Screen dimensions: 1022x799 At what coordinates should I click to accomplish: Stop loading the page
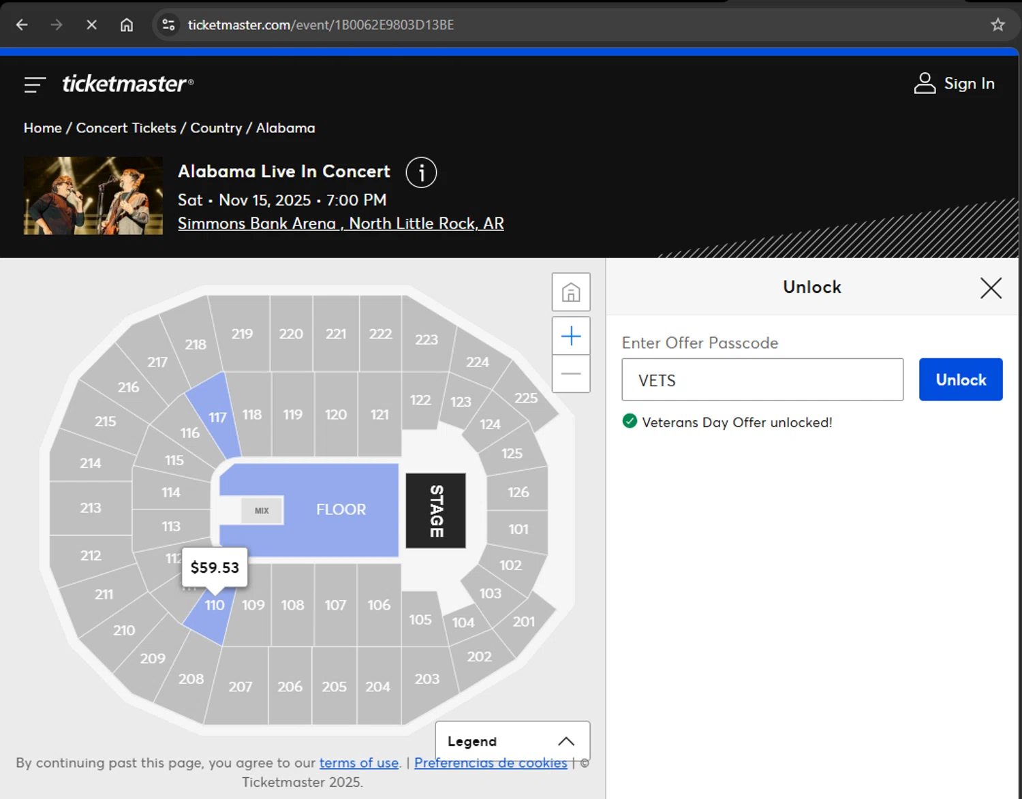coord(91,25)
